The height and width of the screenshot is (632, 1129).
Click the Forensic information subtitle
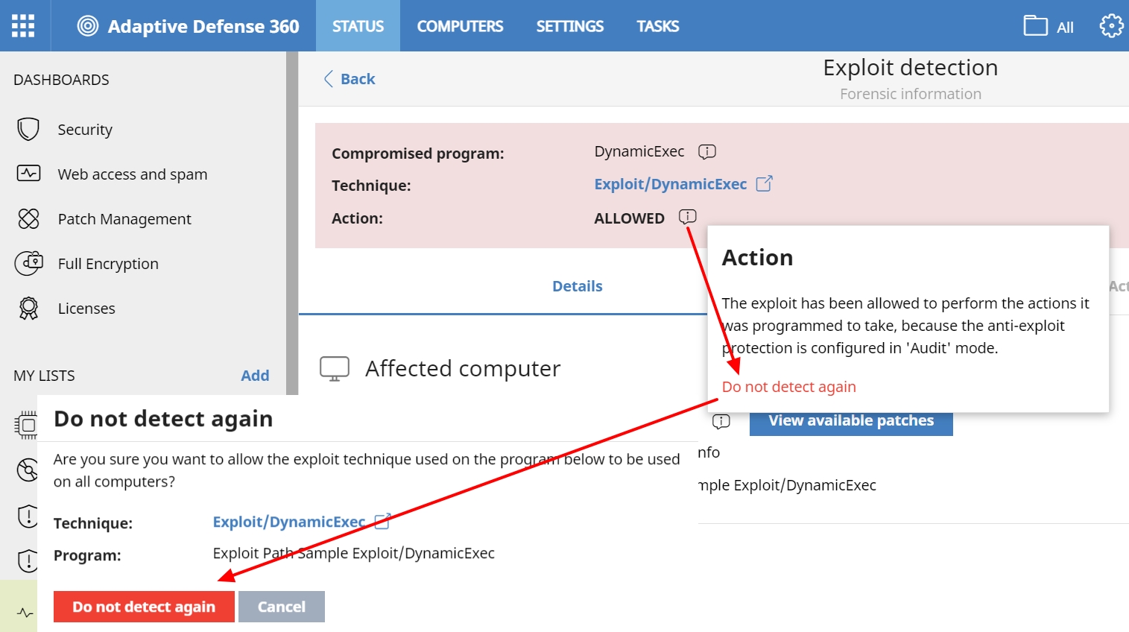pyautogui.click(x=910, y=94)
